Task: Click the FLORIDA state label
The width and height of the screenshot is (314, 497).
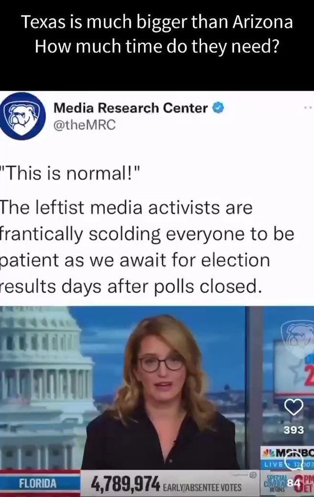Action: pyautogui.click(x=38, y=483)
